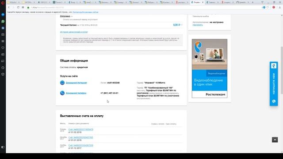Click the snapshot camera sidebar icon
This screenshot has height=159, width=283.
[x=3, y=34]
